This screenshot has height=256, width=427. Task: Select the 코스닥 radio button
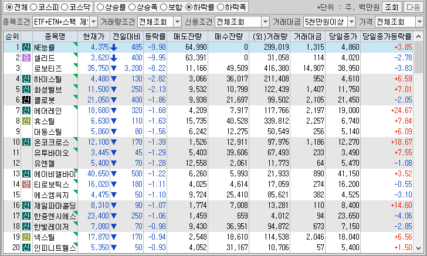(65, 7)
